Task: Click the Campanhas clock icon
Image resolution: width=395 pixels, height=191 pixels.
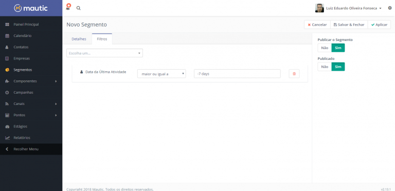Action: 7,93
